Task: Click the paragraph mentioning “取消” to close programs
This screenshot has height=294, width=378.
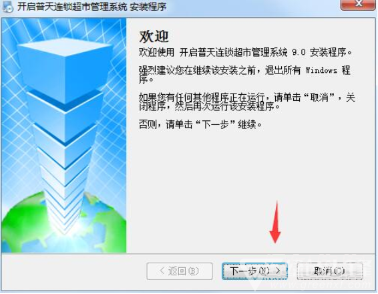Action: coord(247,102)
